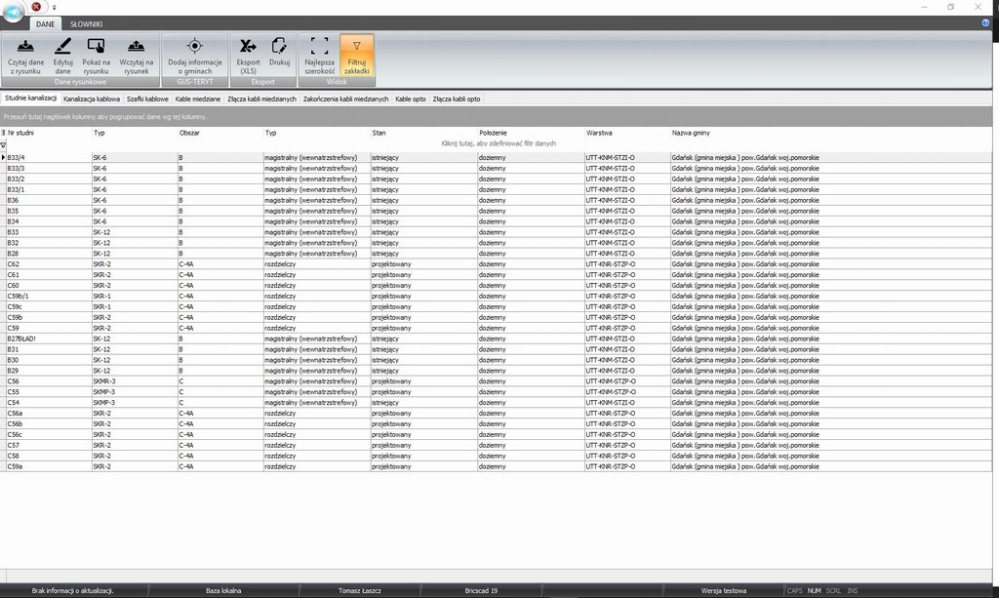Click the help question mark icon
This screenshot has height=598, width=999.
[x=985, y=21]
